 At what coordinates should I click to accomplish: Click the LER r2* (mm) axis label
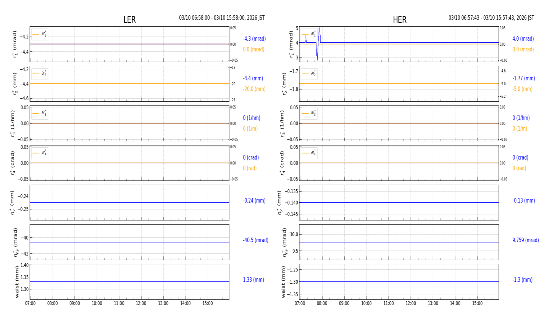click(x=15, y=84)
